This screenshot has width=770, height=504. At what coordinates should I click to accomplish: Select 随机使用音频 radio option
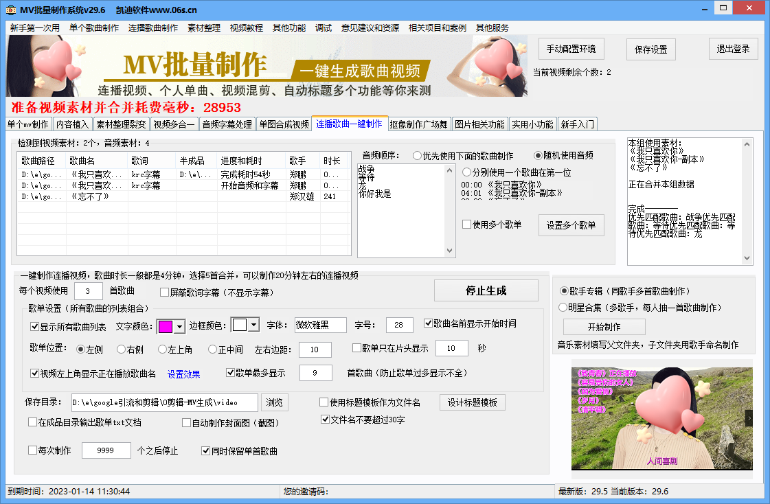pyautogui.click(x=564, y=156)
